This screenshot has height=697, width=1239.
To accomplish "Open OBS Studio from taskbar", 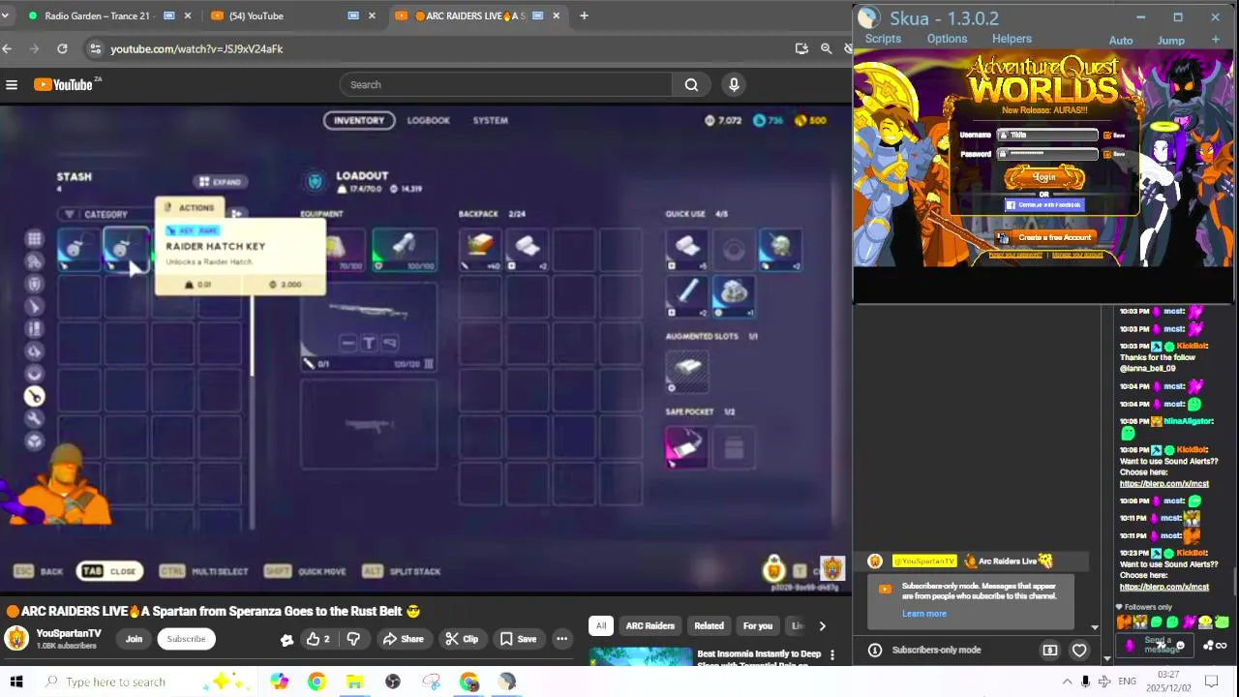I will coord(393,682).
